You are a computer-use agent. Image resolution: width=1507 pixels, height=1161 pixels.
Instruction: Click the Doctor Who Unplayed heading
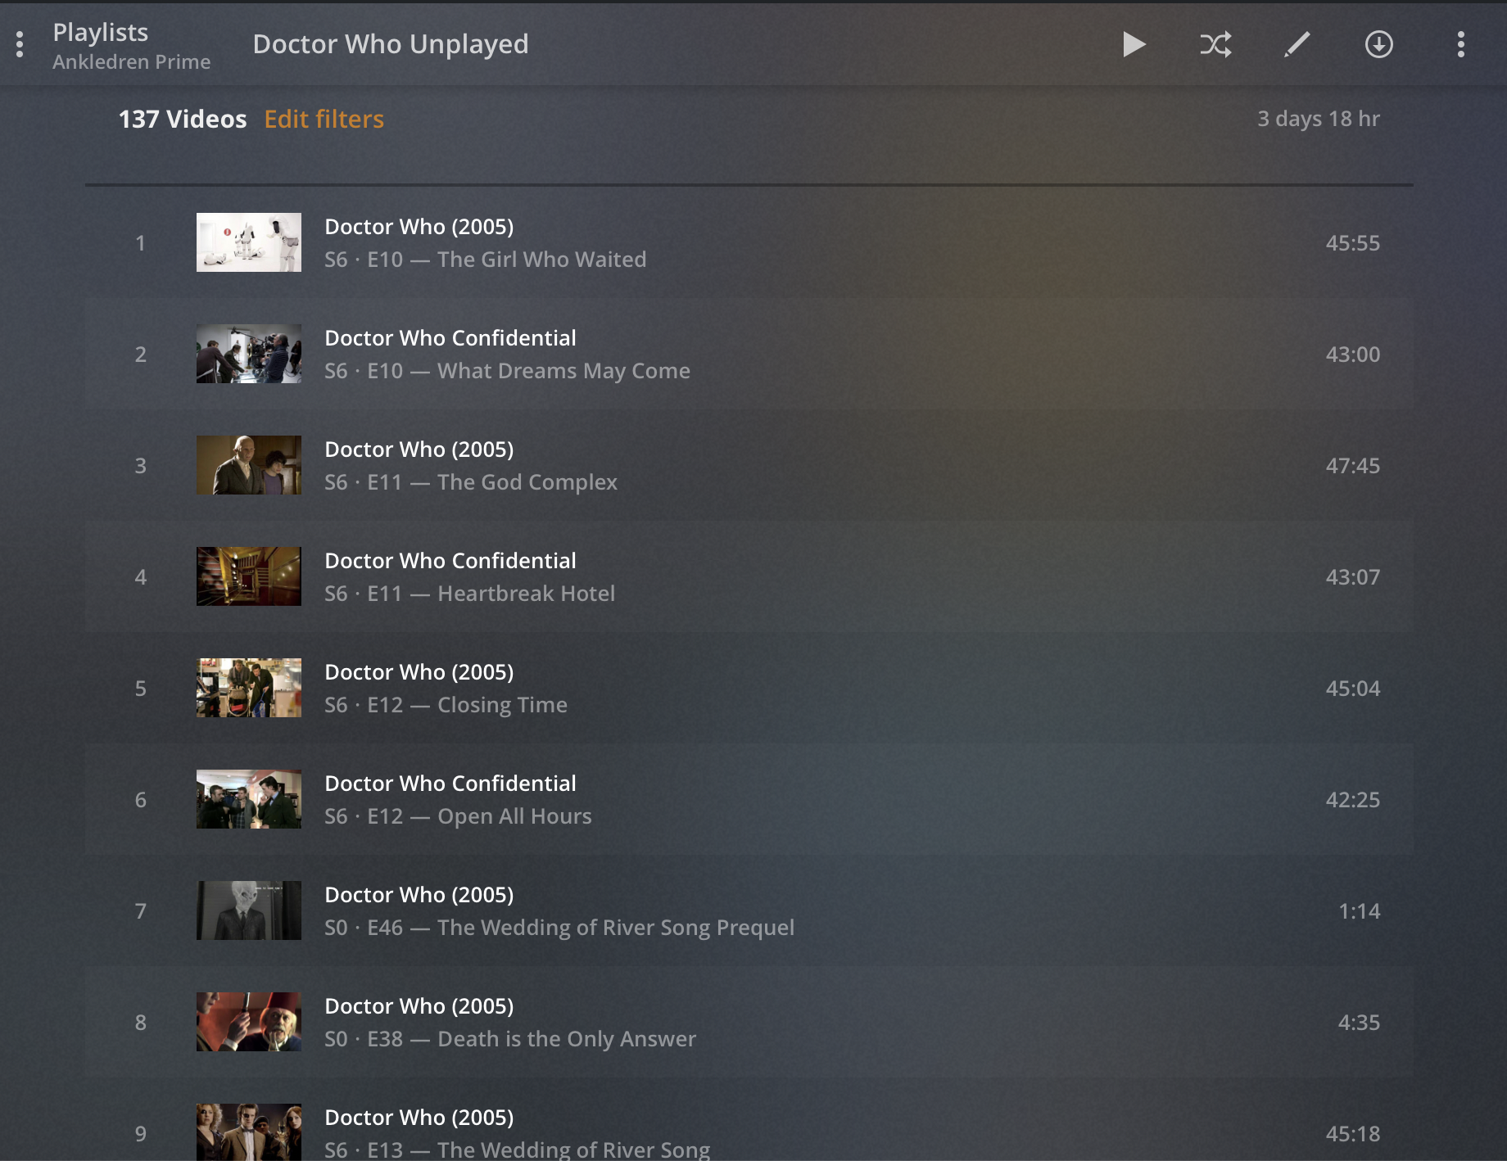click(391, 44)
